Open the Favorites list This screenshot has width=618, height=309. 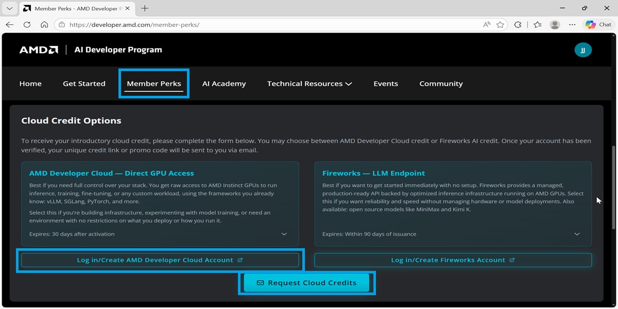click(x=538, y=24)
